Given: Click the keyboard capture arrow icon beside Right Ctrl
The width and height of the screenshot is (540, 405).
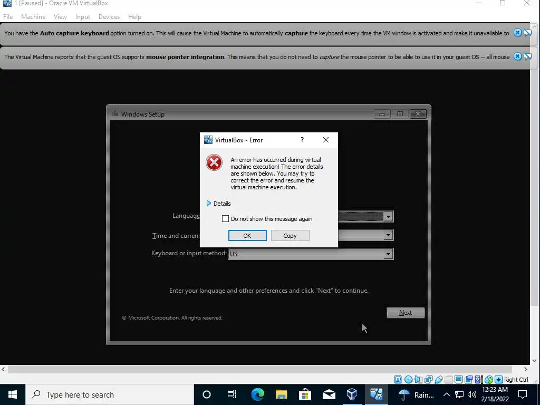Looking at the screenshot, I should coord(499,380).
